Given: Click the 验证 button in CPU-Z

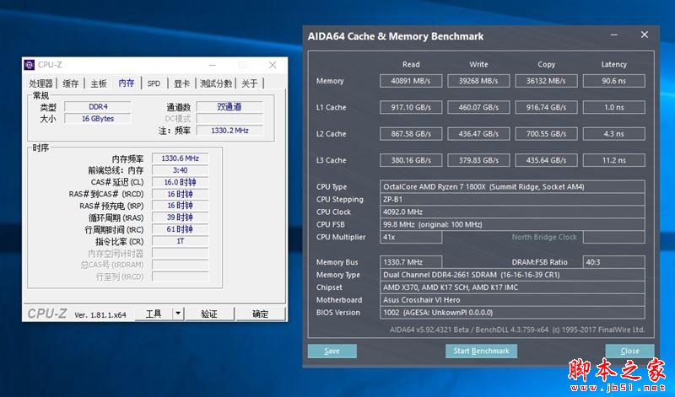Looking at the screenshot, I should (x=209, y=314).
